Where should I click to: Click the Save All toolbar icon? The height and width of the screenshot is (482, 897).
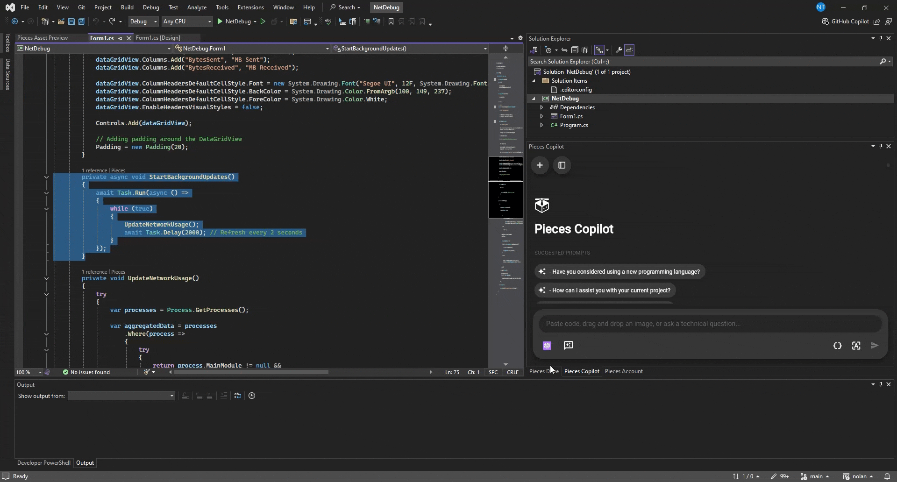coord(82,21)
